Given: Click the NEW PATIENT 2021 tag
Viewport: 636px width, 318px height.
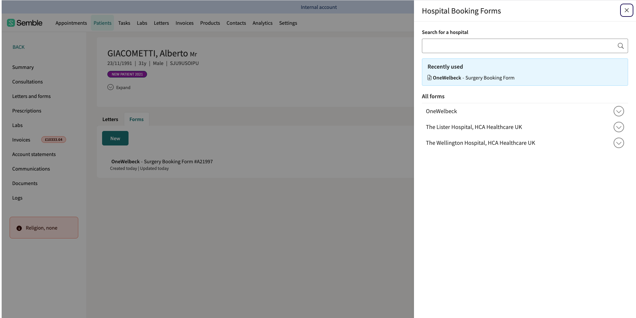Looking at the screenshot, I should tap(127, 74).
